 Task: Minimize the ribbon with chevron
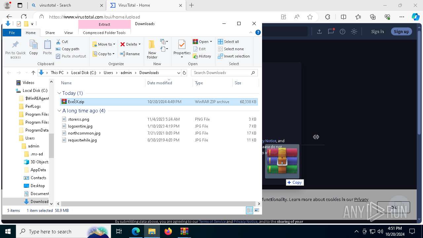coord(251,32)
